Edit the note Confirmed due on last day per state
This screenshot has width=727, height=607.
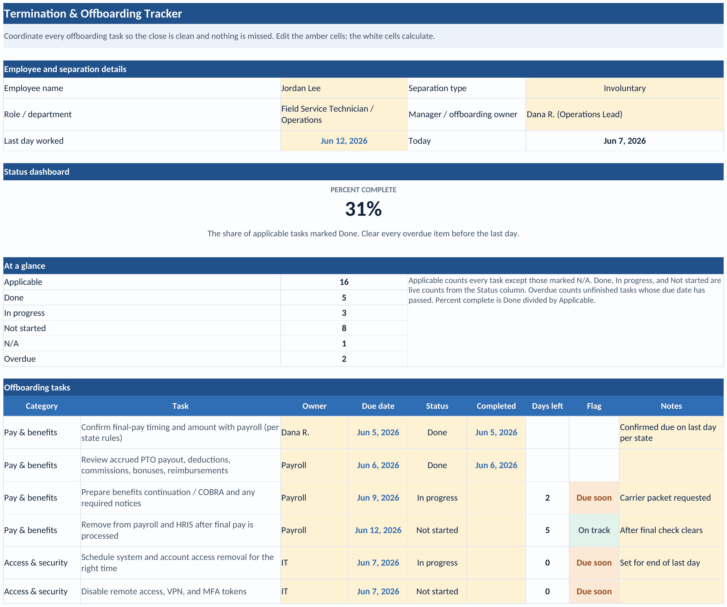[671, 432]
